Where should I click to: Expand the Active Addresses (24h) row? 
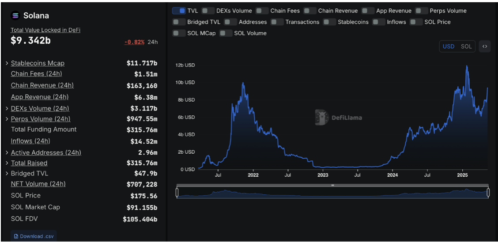[x=7, y=153]
